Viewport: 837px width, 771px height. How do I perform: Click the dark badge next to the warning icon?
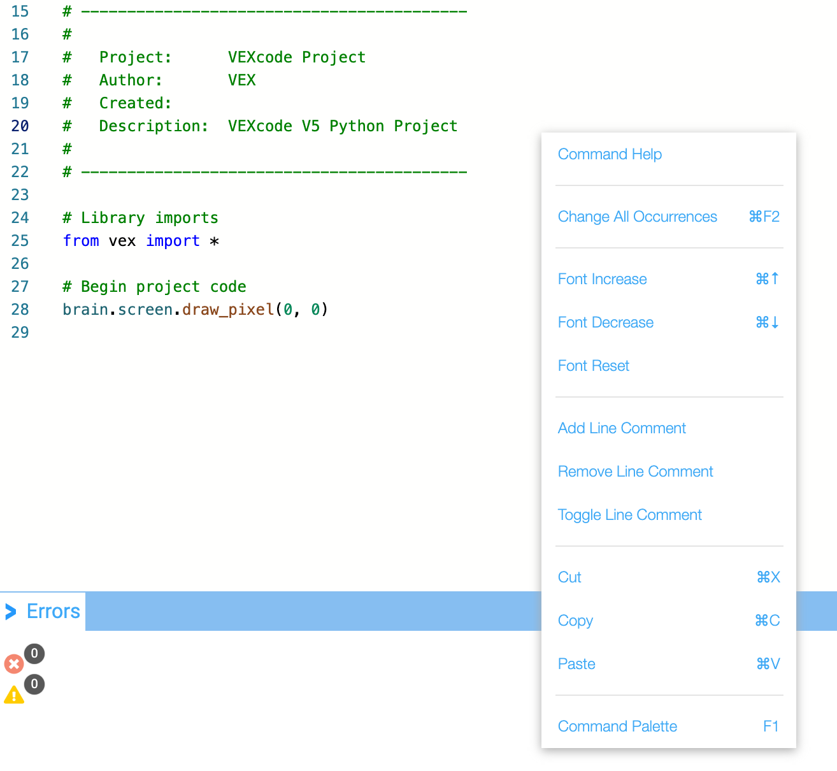click(x=34, y=685)
